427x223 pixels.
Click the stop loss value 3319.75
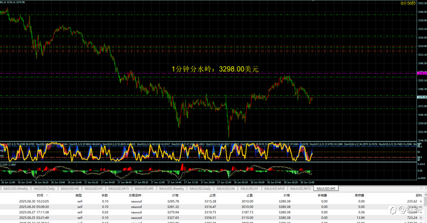210,212
